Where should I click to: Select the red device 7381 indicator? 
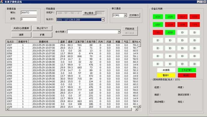[x=158, y=32]
